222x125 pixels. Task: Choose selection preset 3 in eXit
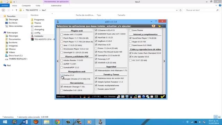click(x=89, y=97)
